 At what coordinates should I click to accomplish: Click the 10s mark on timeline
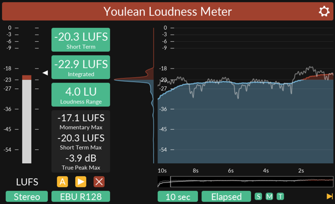[162, 171]
